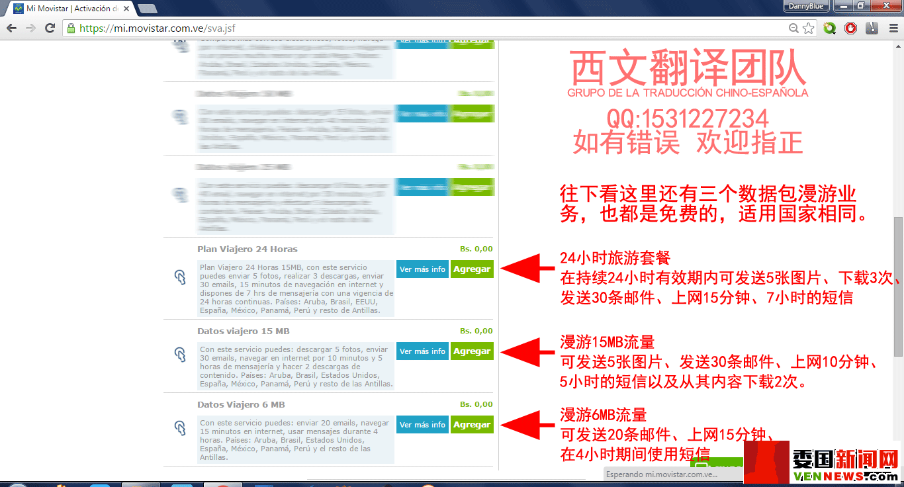
Task: Click the 'descargar 5 fotos' description of 15 MB plan
Action: click(x=296, y=367)
